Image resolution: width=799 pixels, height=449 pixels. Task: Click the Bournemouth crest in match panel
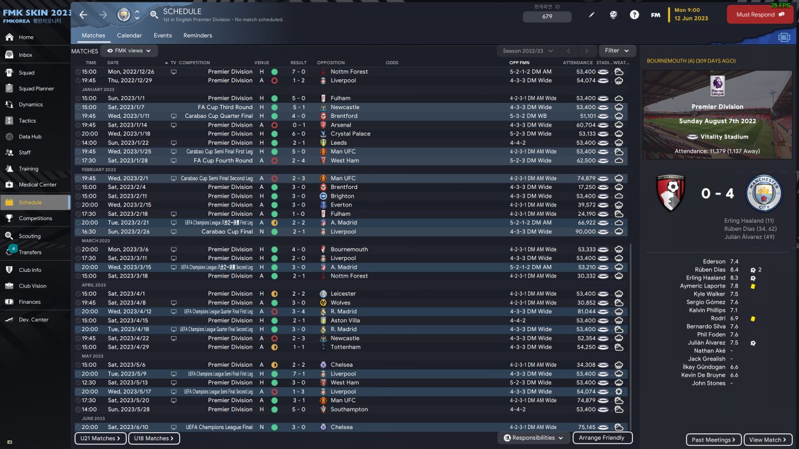[x=671, y=194]
